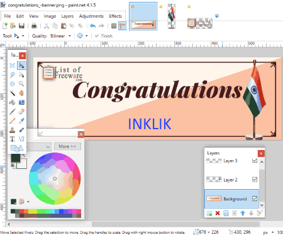Pick the Line/Curve tool
This screenshot has width=283, height=237.
point(21,139)
